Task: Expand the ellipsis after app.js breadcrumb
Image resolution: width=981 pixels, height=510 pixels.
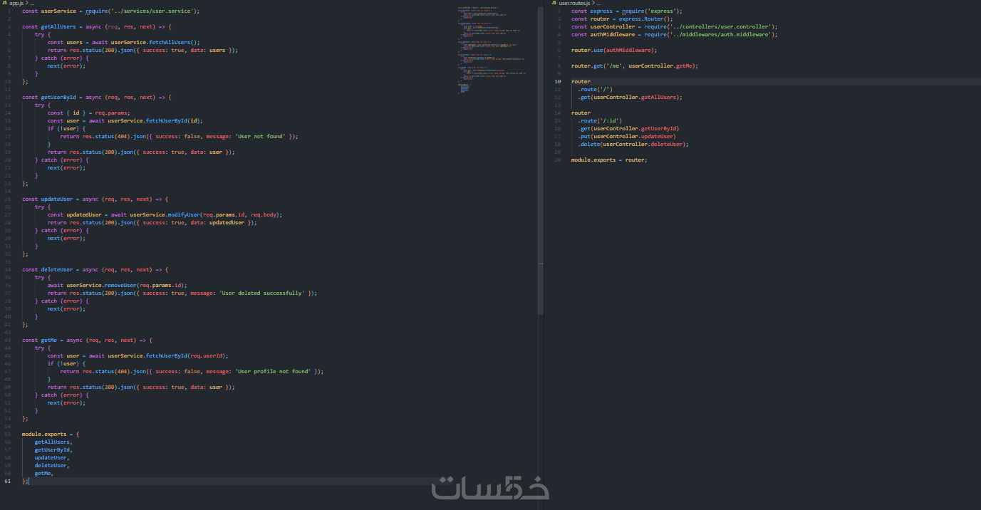Action: [31, 4]
